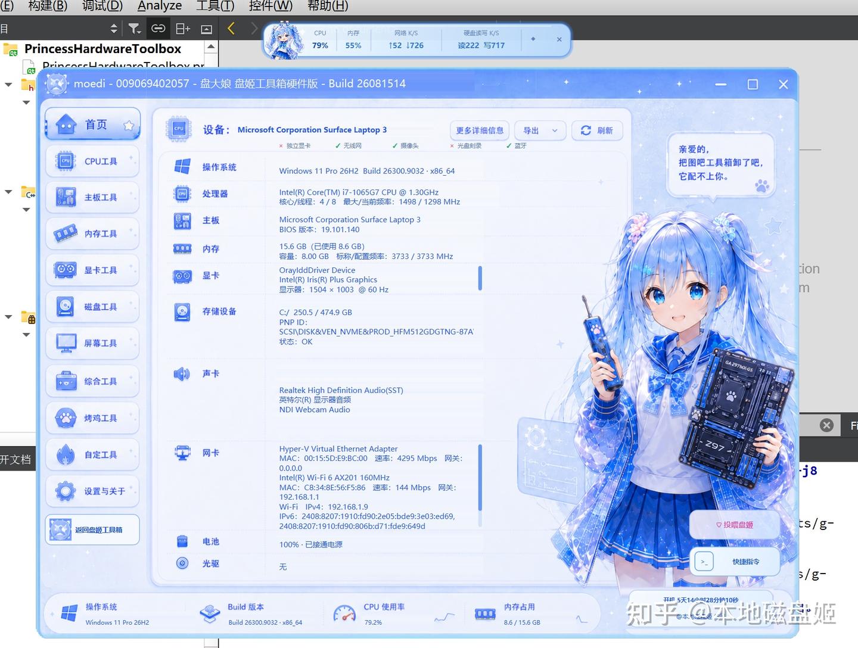Click the bottom 操作系统 Windows icon
Viewport: 858px width, 648px height.
point(69,613)
